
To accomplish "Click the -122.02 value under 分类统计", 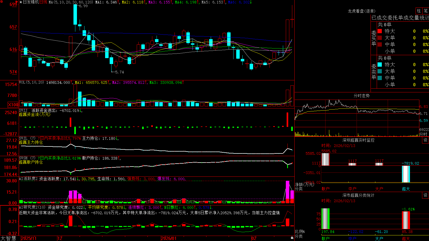I will click(x=356, y=232).
